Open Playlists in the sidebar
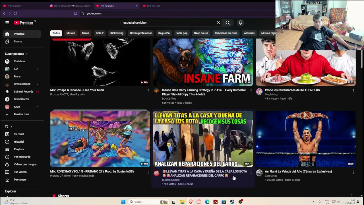 [x=22, y=149]
